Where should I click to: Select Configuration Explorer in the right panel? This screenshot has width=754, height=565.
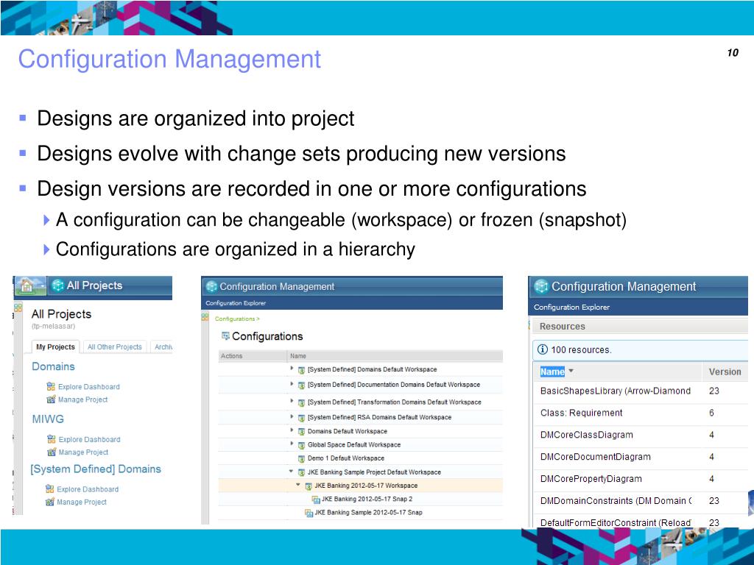tap(571, 307)
